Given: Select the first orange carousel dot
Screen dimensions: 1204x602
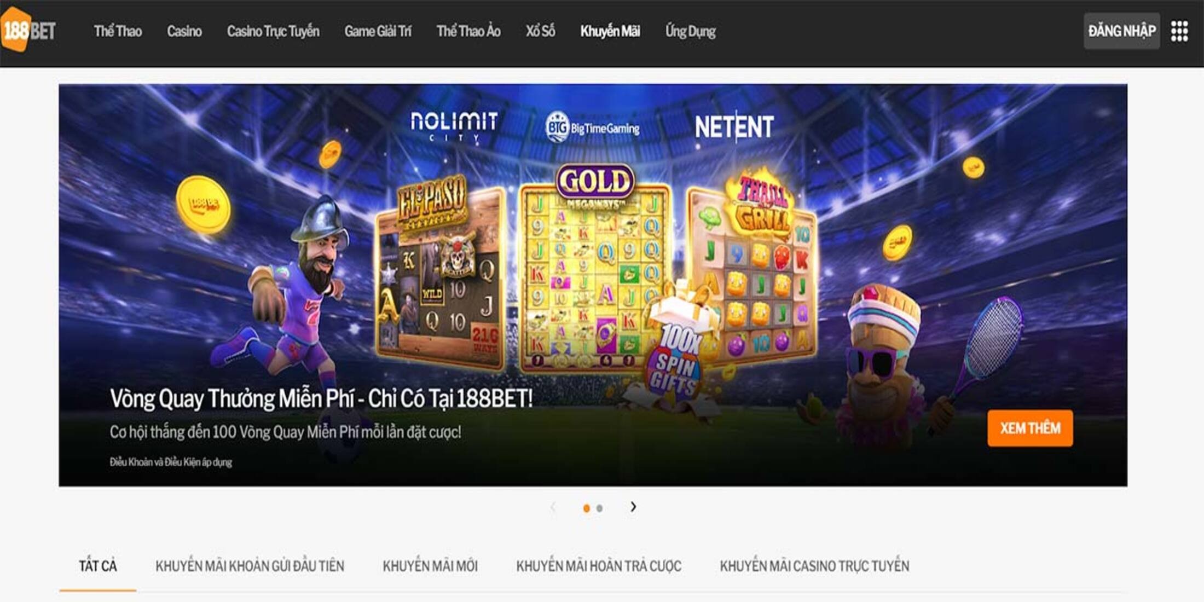Looking at the screenshot, I should coord(586,508).
